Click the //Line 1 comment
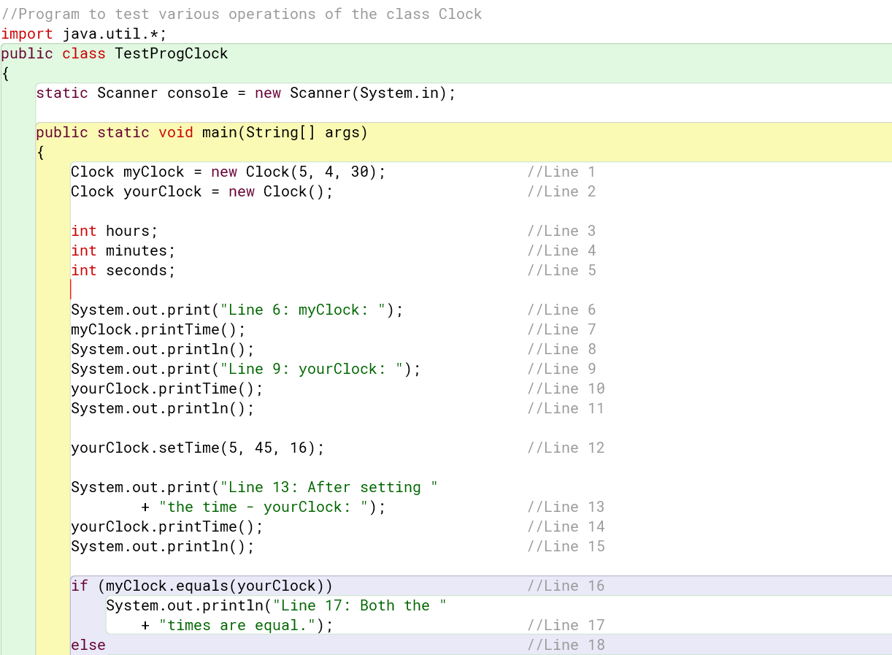The image size is (892, 655). [x=561, y=172]
